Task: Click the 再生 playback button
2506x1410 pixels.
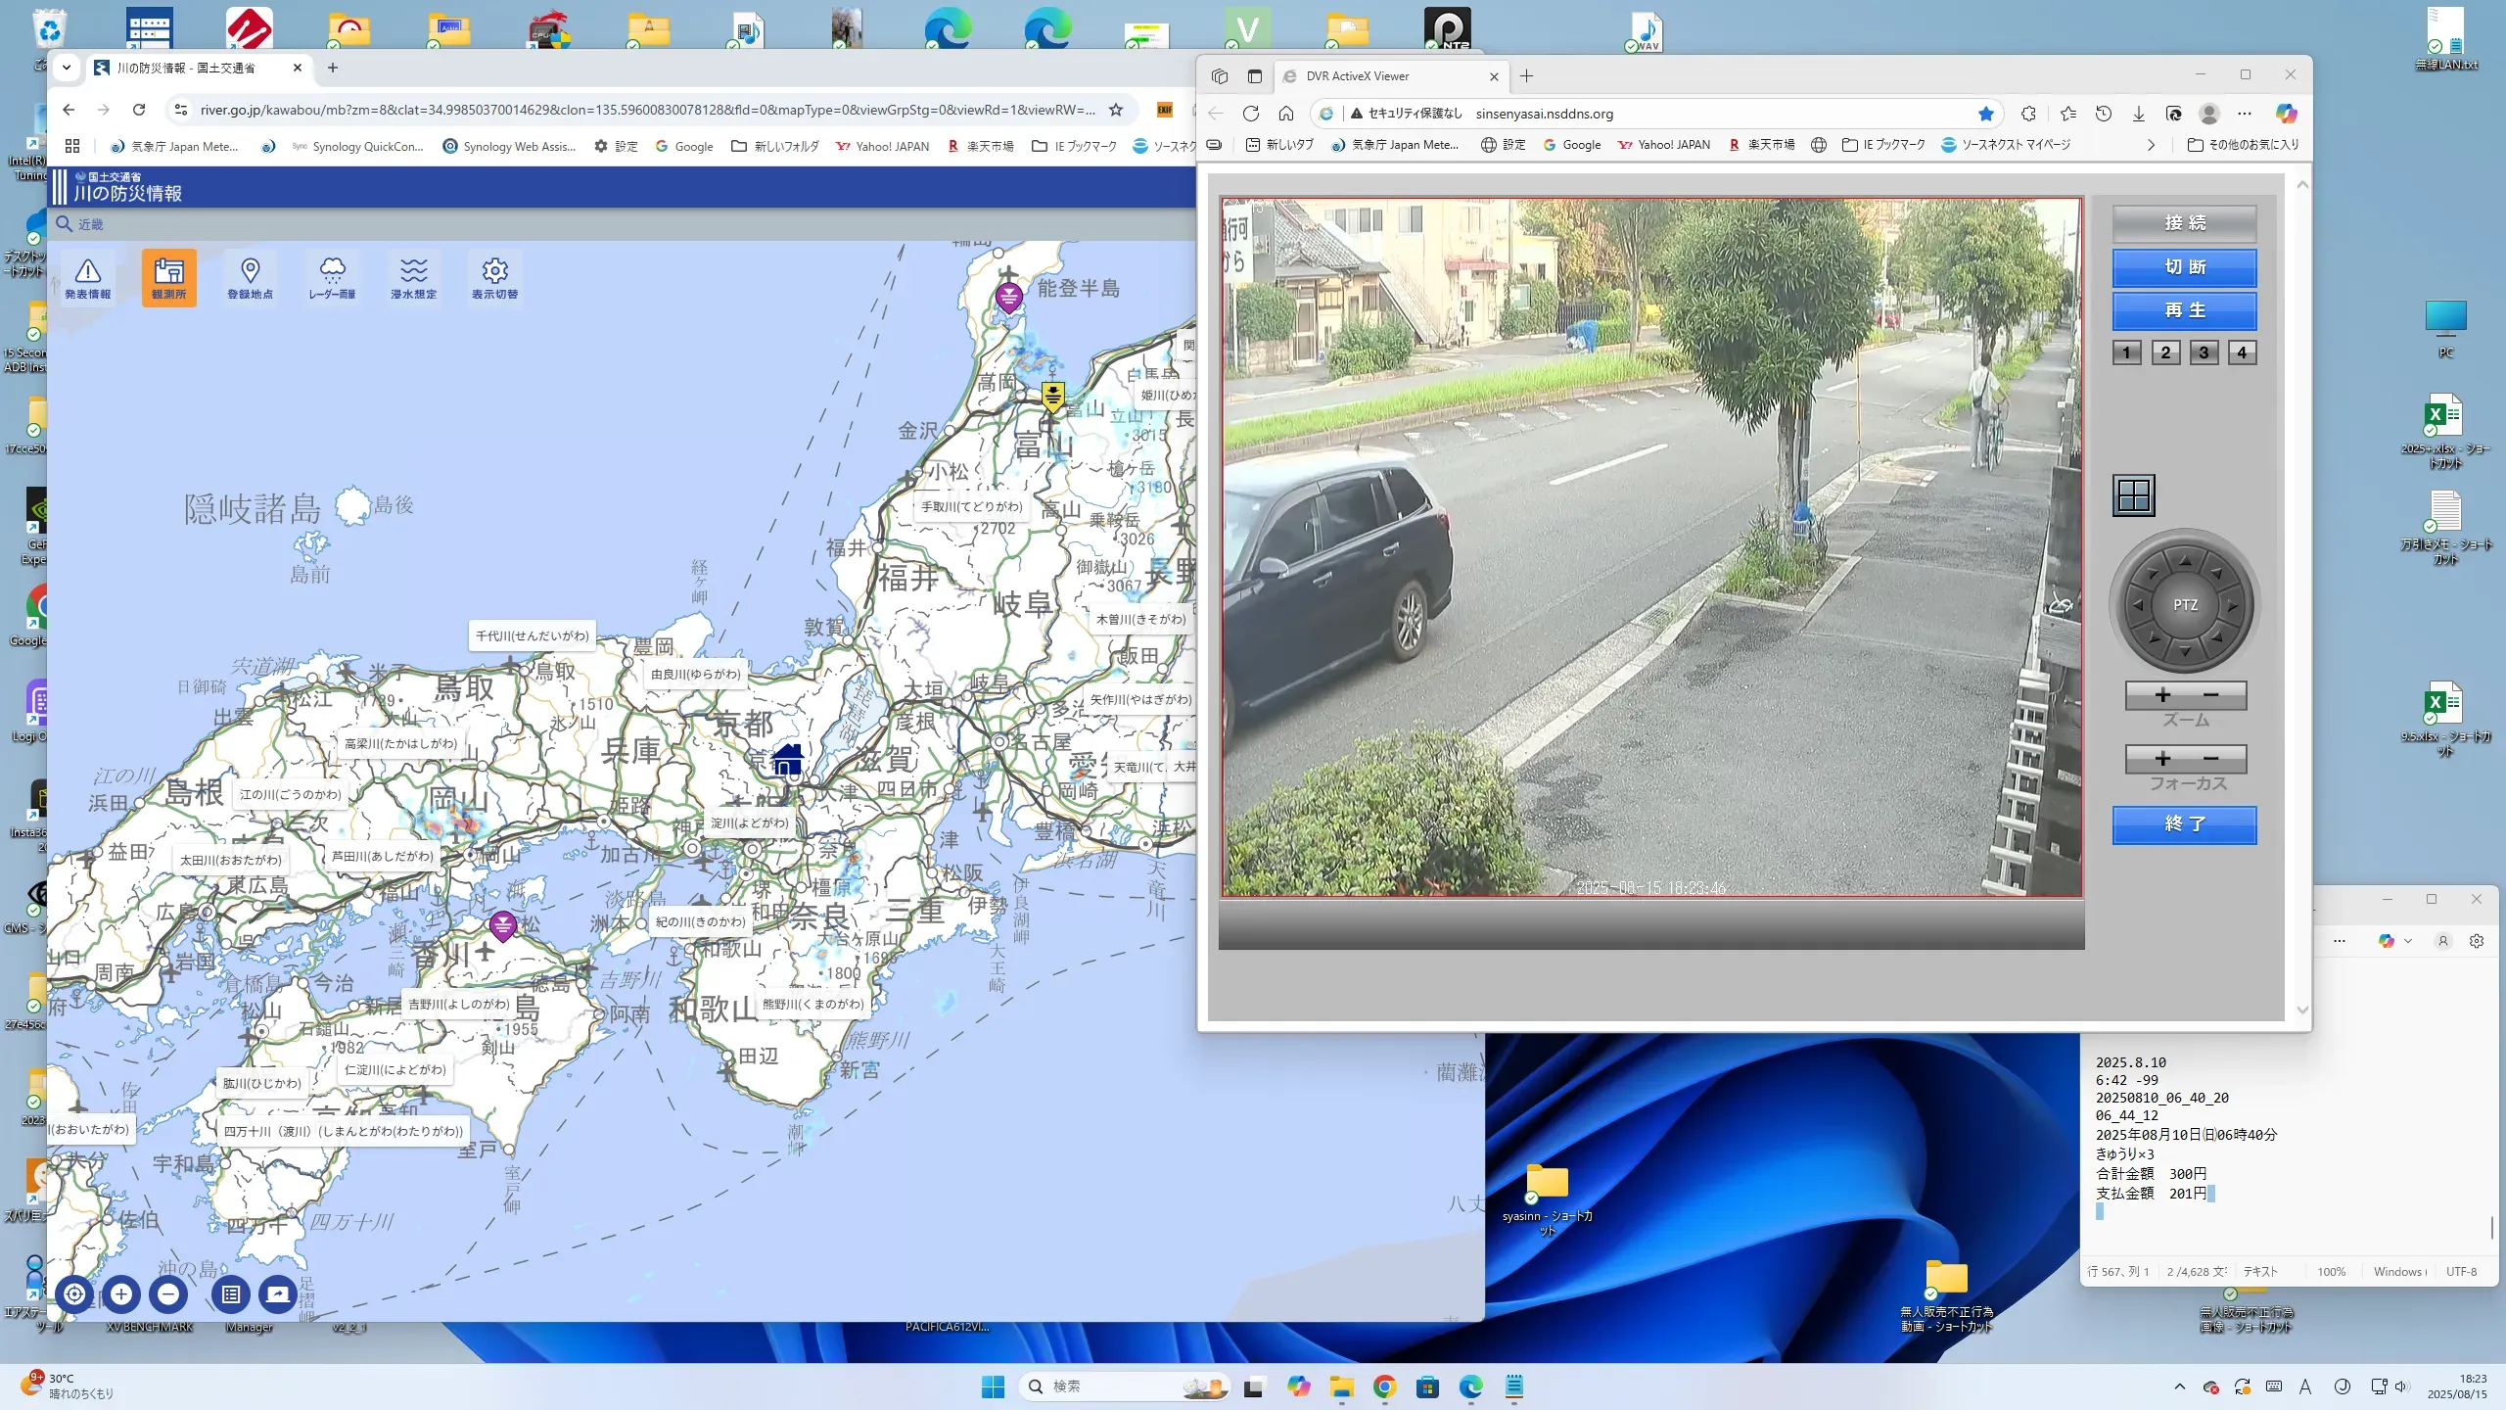Action: pyautogui.click(x=2184, y=310)
